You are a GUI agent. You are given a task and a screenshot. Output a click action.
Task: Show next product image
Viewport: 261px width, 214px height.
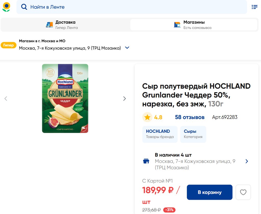click(124, 99)
